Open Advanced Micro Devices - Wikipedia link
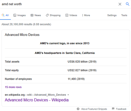 pyautogui.click(x=37, y=100)
